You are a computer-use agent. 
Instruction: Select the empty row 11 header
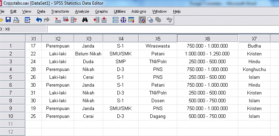[x=12, y=124]
